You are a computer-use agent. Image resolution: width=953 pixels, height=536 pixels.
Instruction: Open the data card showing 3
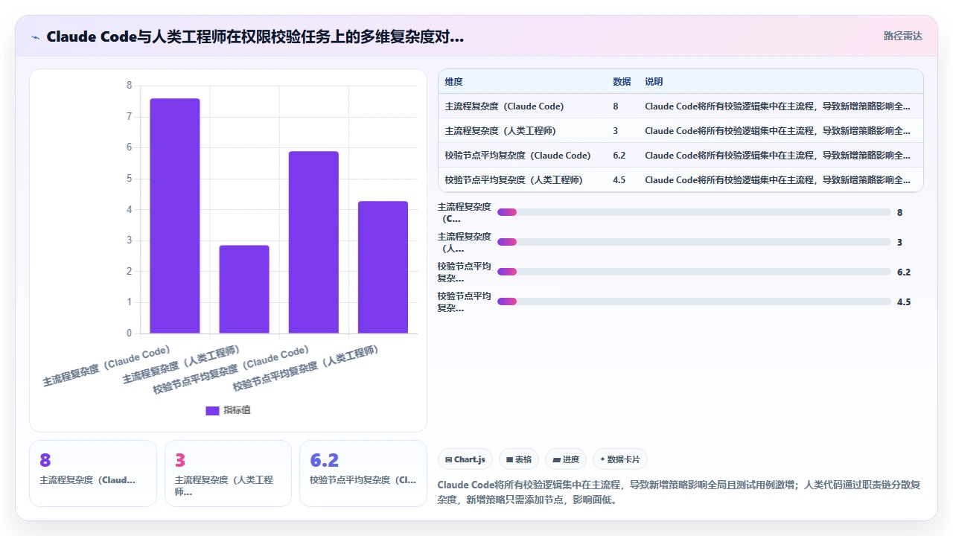click(228, 473)
